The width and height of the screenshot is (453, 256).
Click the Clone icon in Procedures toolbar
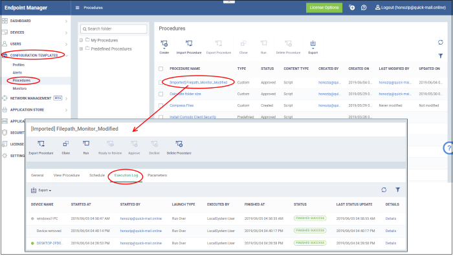click(243, 43)
